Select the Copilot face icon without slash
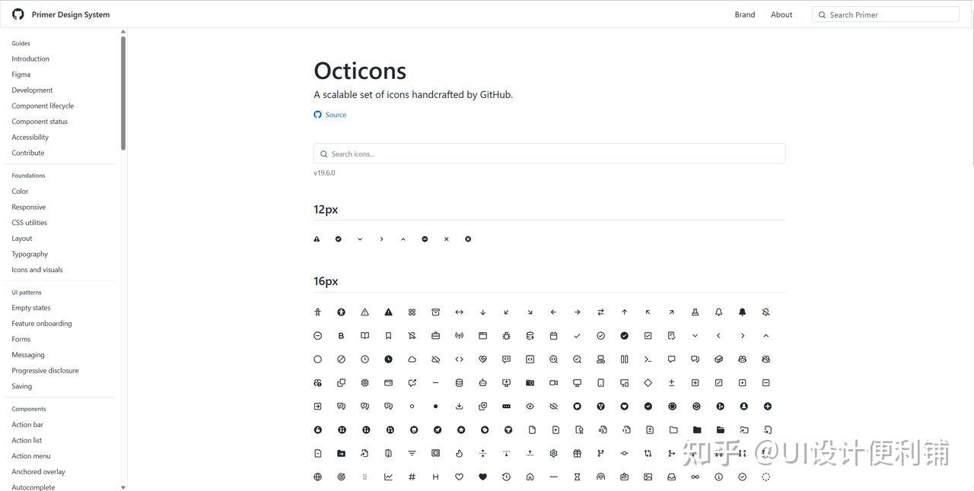 tap(742, 360)
